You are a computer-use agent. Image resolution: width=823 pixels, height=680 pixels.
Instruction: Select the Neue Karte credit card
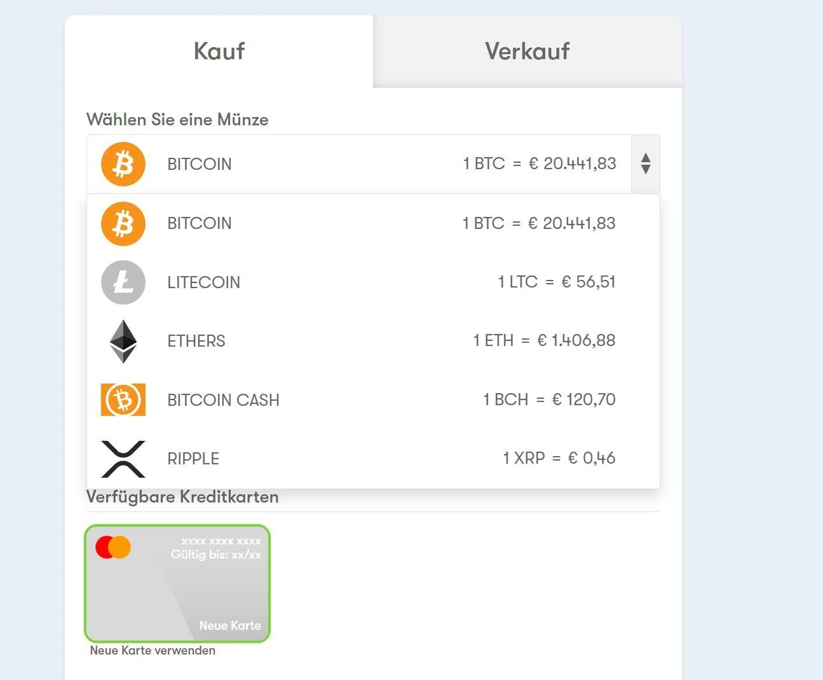coord(177,583)
